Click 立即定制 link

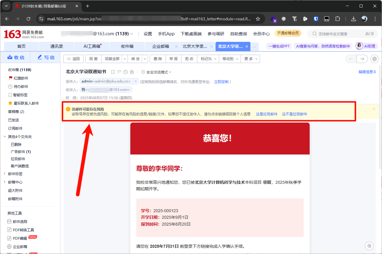tap(221, 82)
